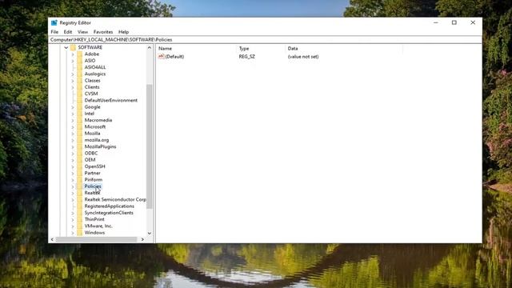Select the Mozilla key label
Image resolution: width=512 pixels, height=288 pixels.
pos(93,134)
